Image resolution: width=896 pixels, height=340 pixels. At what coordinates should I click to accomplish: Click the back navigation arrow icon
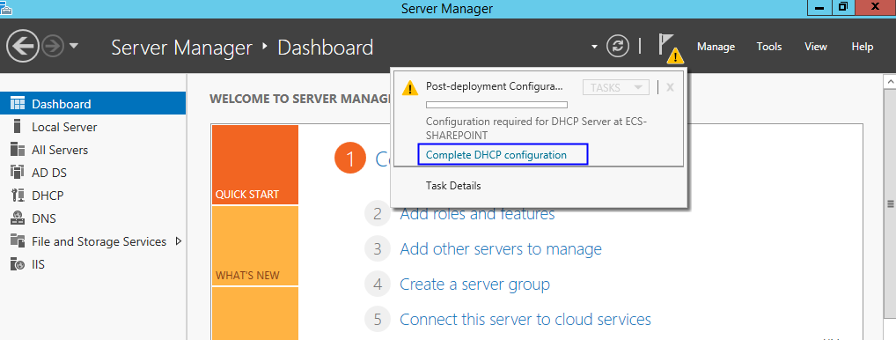point(23,46)
